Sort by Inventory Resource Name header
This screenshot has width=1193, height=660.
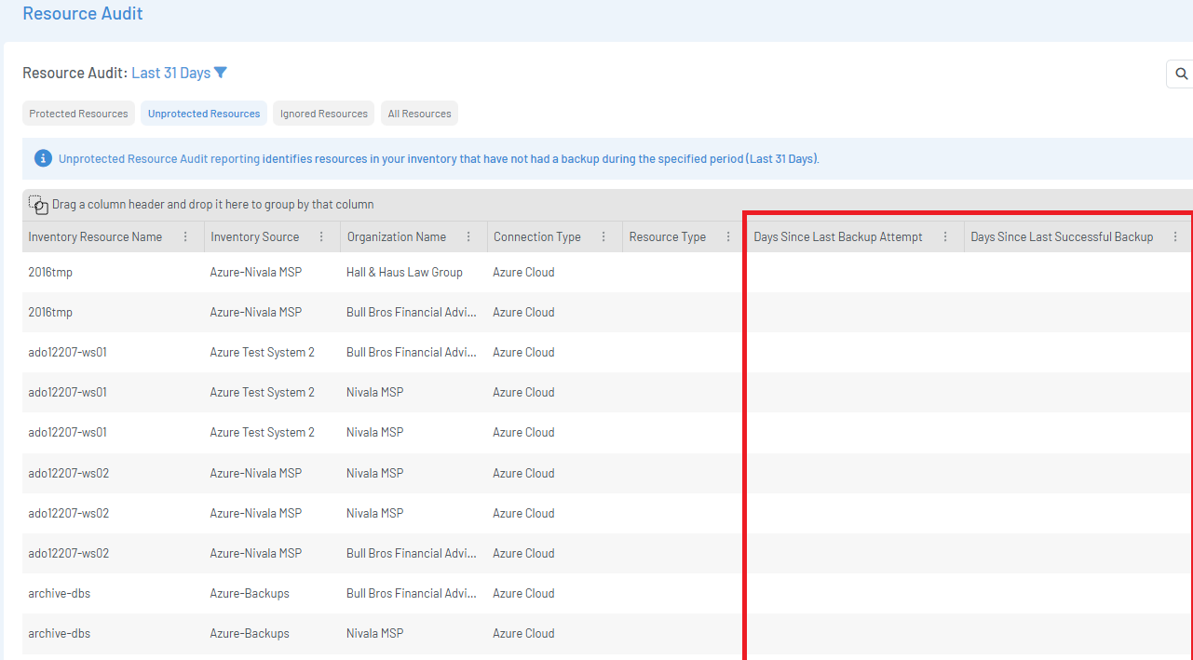[95, 237]
